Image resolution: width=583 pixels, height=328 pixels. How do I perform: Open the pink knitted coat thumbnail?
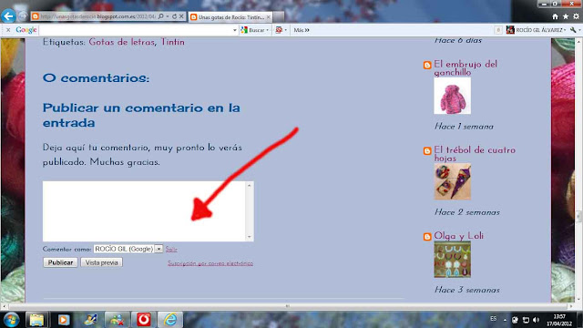[452, 96]
